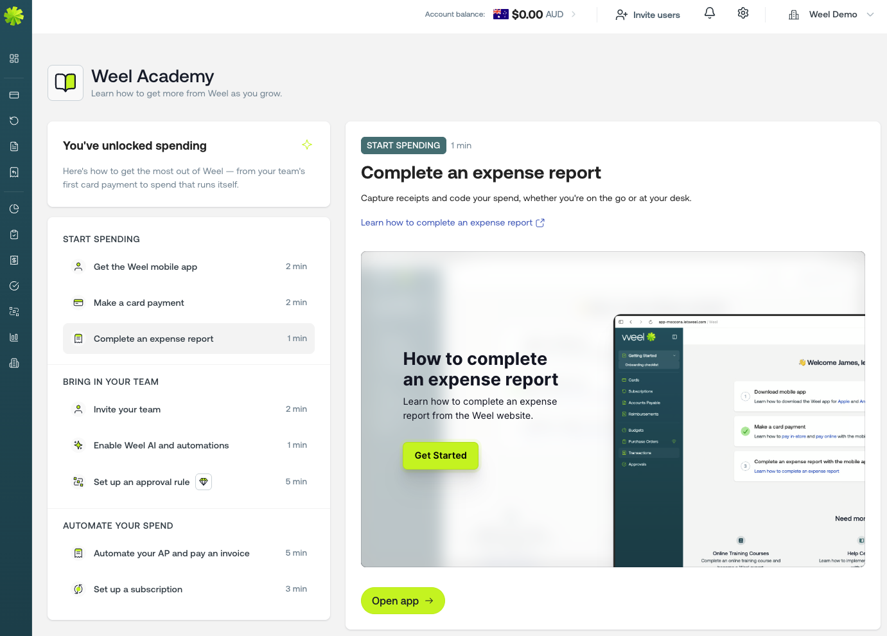Open Cards from the sidebar card icon
The width and height of the screenshot is (887, 636).
pos(14,95)
